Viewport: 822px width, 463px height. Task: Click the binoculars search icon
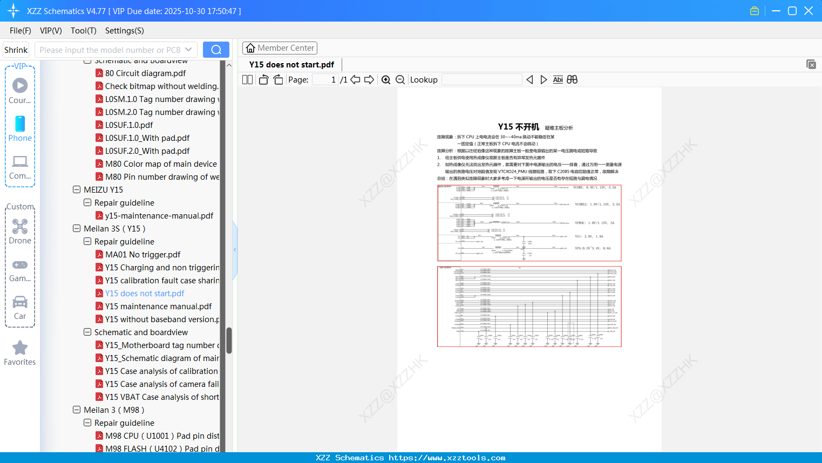pyautogui.click(x=572, y=79)
